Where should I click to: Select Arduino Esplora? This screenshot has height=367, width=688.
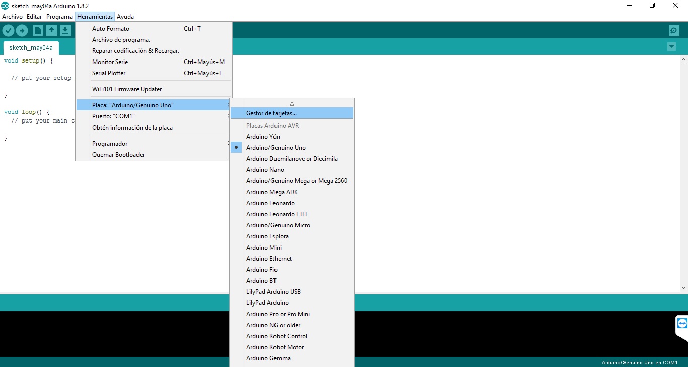point(292,236)
